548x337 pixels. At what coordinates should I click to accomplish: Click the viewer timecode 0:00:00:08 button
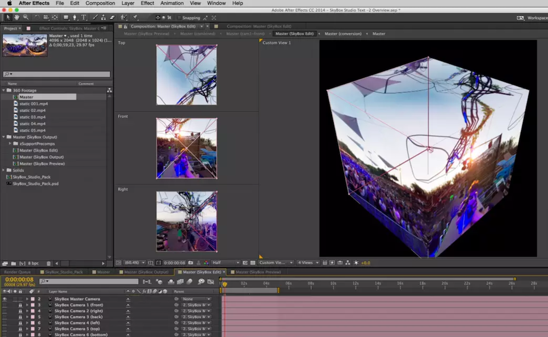click(174, 263)
